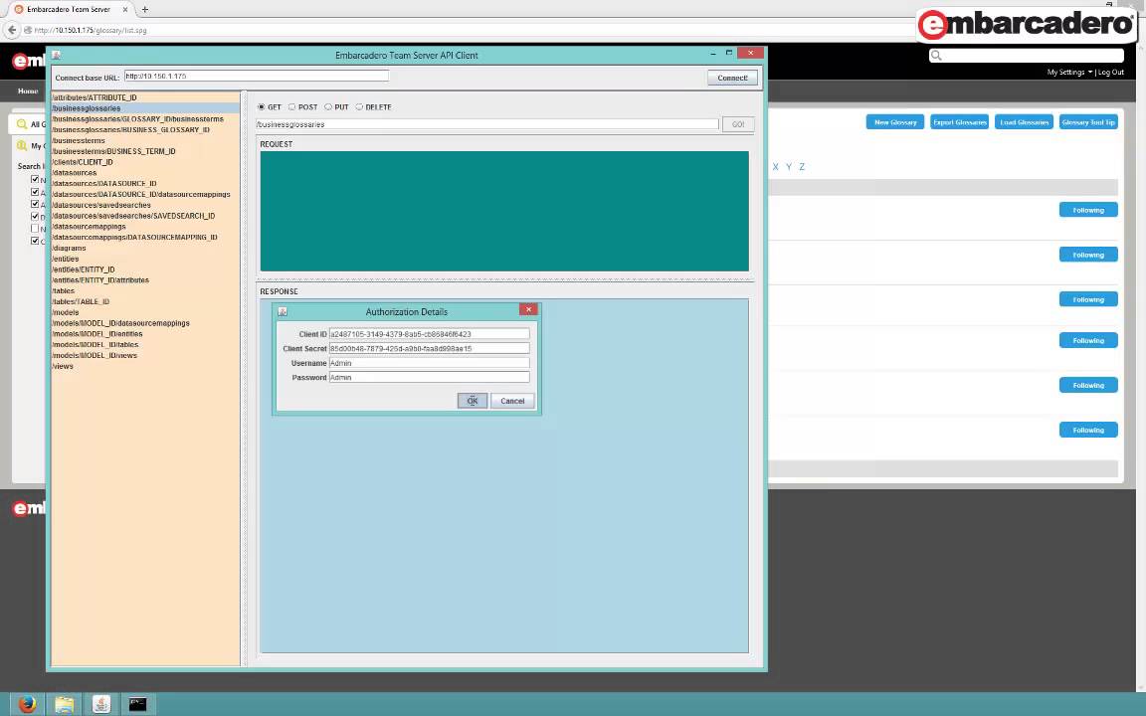
Task: Select the highlighted /businessglossaries endpoint
Action: tap(144, 108)
